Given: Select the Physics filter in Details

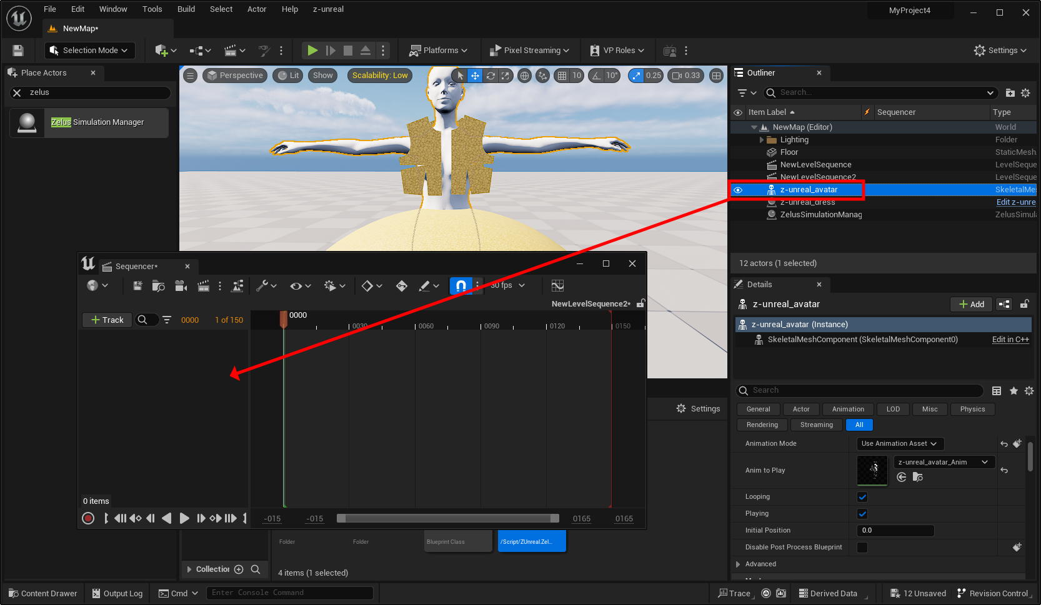Looking at the screenshot, I should point(972,410).
